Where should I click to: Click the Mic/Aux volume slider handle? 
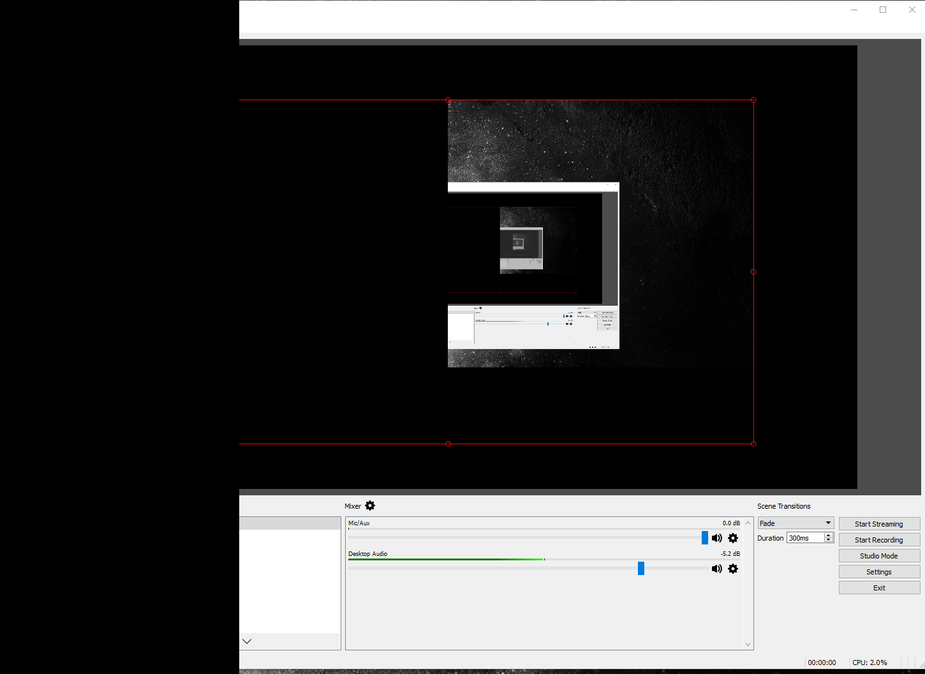[x=705, y=538]
